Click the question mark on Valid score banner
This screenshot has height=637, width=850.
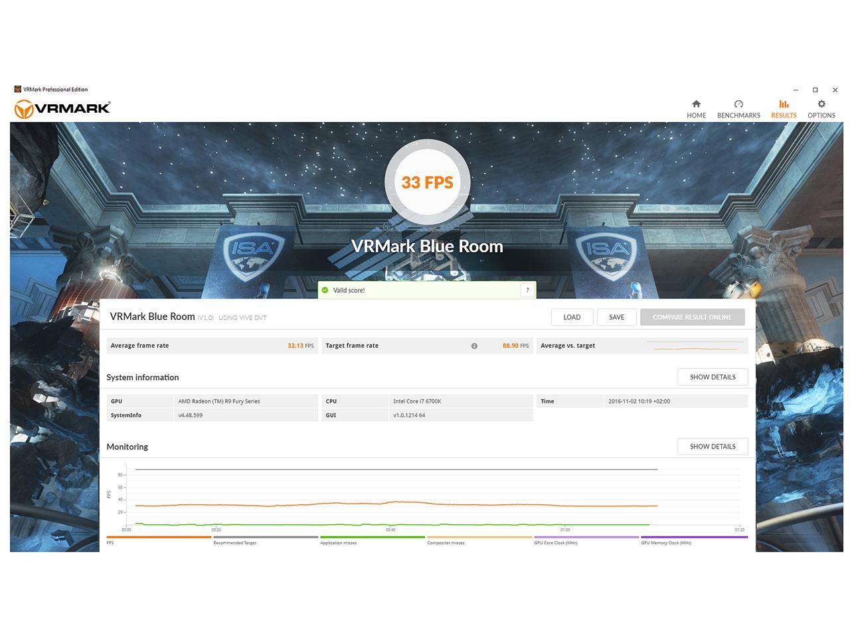coord(527,290)
